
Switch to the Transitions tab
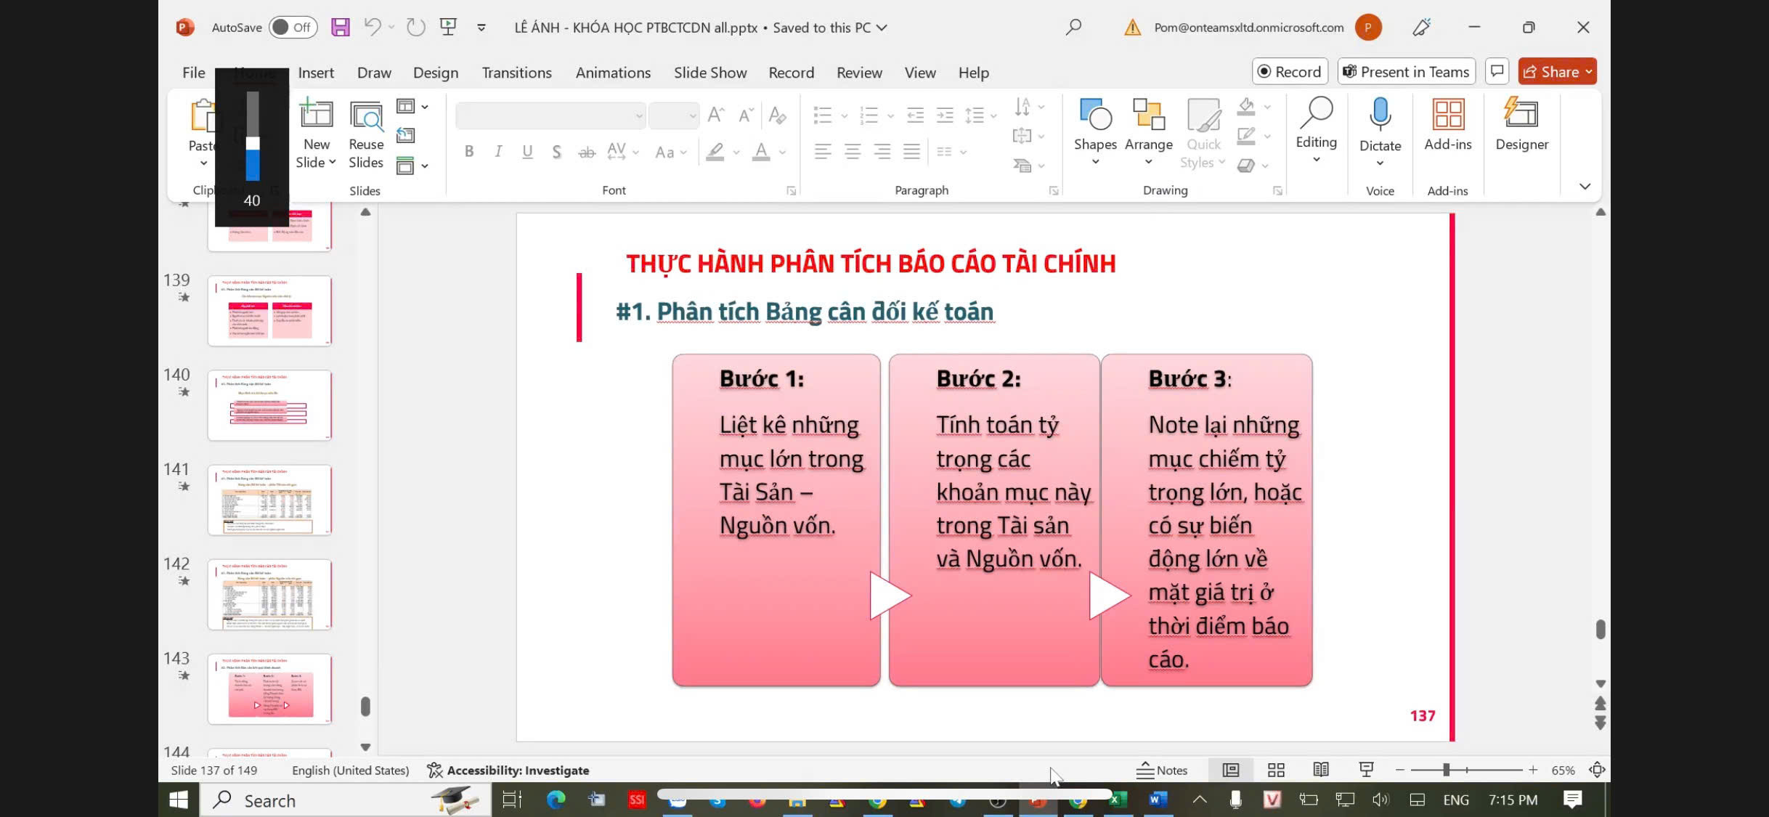click(516, 73)
